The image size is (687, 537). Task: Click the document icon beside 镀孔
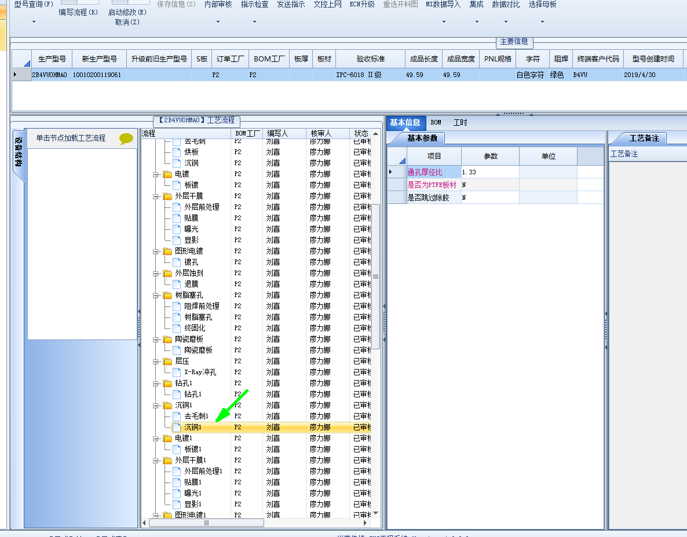pyautogui.click(x=177, y=262)
